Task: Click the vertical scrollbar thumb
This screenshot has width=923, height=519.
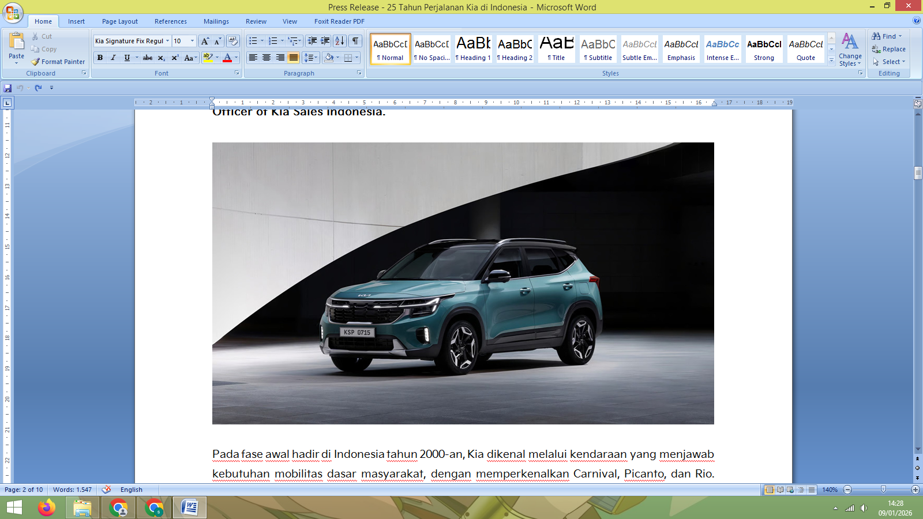Action: 918,173
